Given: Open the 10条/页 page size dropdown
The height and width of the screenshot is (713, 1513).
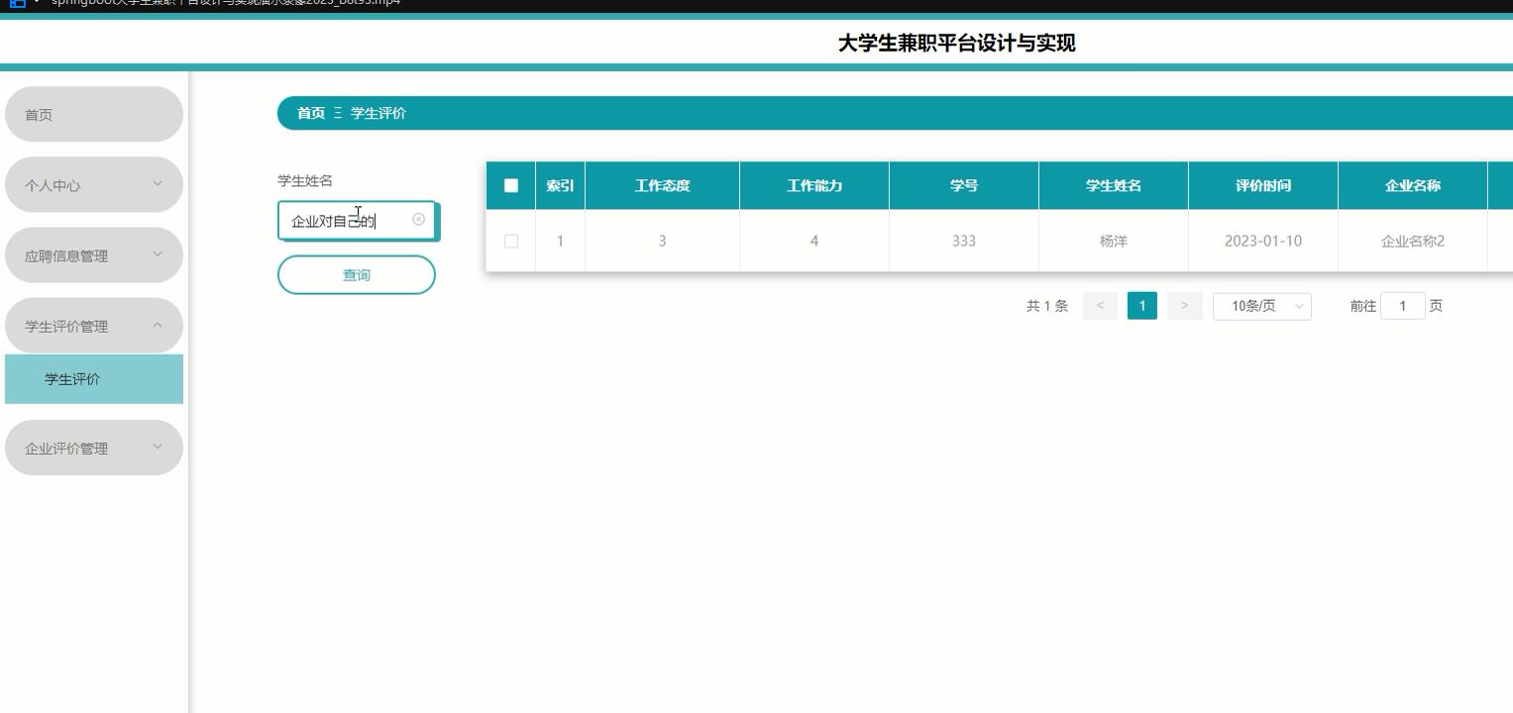Looking at the screenshot, I should (x=1261, y=306).
